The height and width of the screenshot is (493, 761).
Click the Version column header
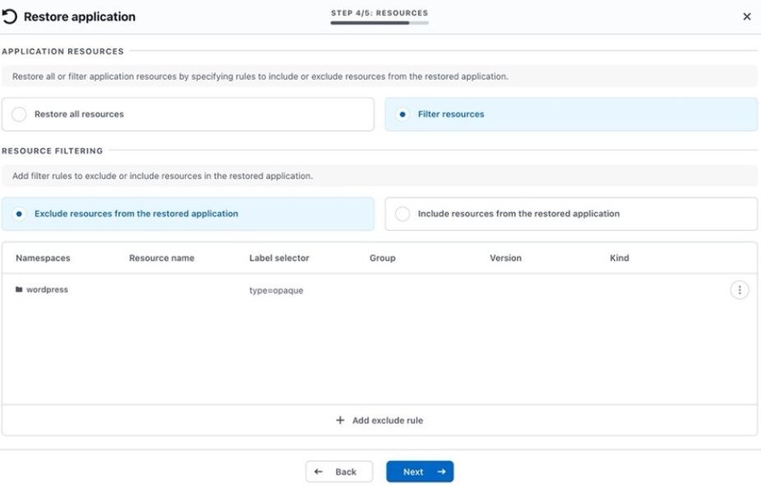click(505, 258)
